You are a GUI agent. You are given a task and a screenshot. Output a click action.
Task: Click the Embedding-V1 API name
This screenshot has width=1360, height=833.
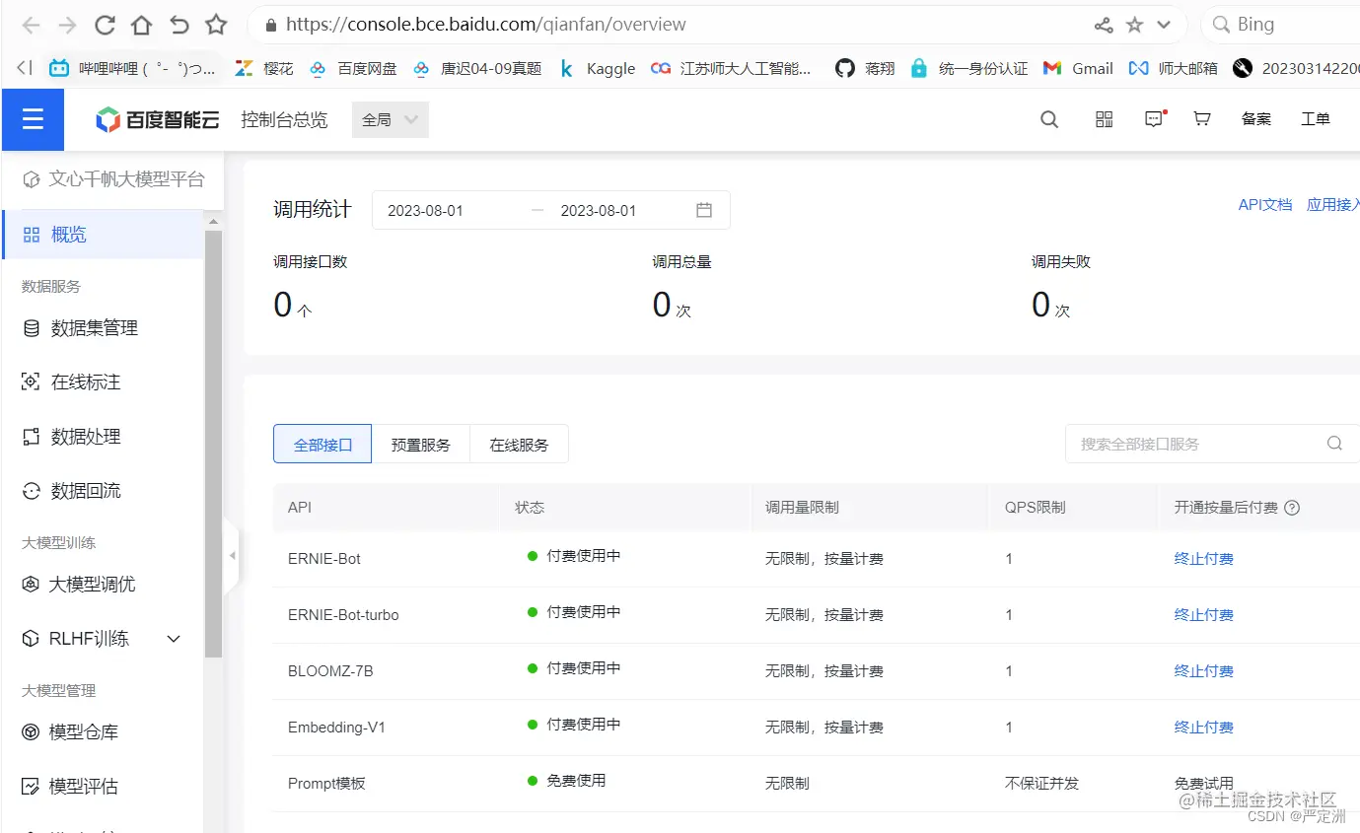pyautogui.click(x=336, y=728)
